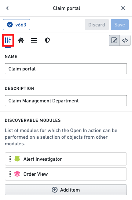Switch to code editor mode
This screenshot has width=132, height=200.
[x=125, y=40]
